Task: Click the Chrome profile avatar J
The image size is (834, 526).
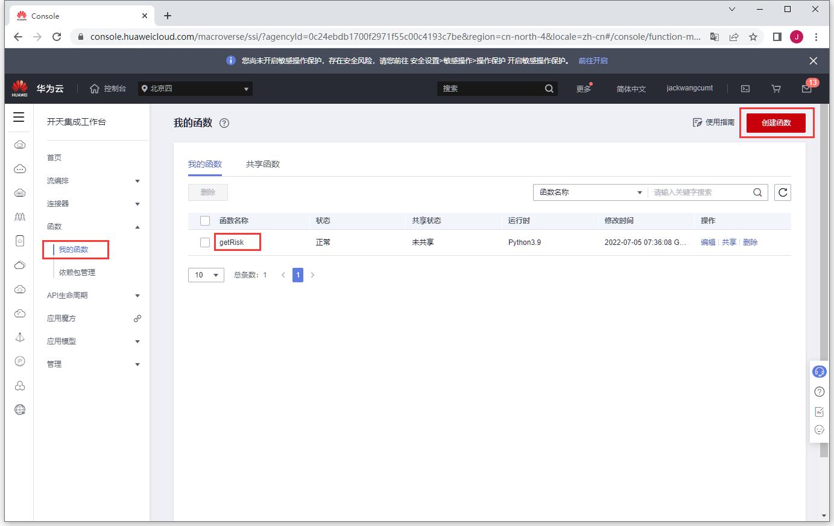Action: pos(797,37)
